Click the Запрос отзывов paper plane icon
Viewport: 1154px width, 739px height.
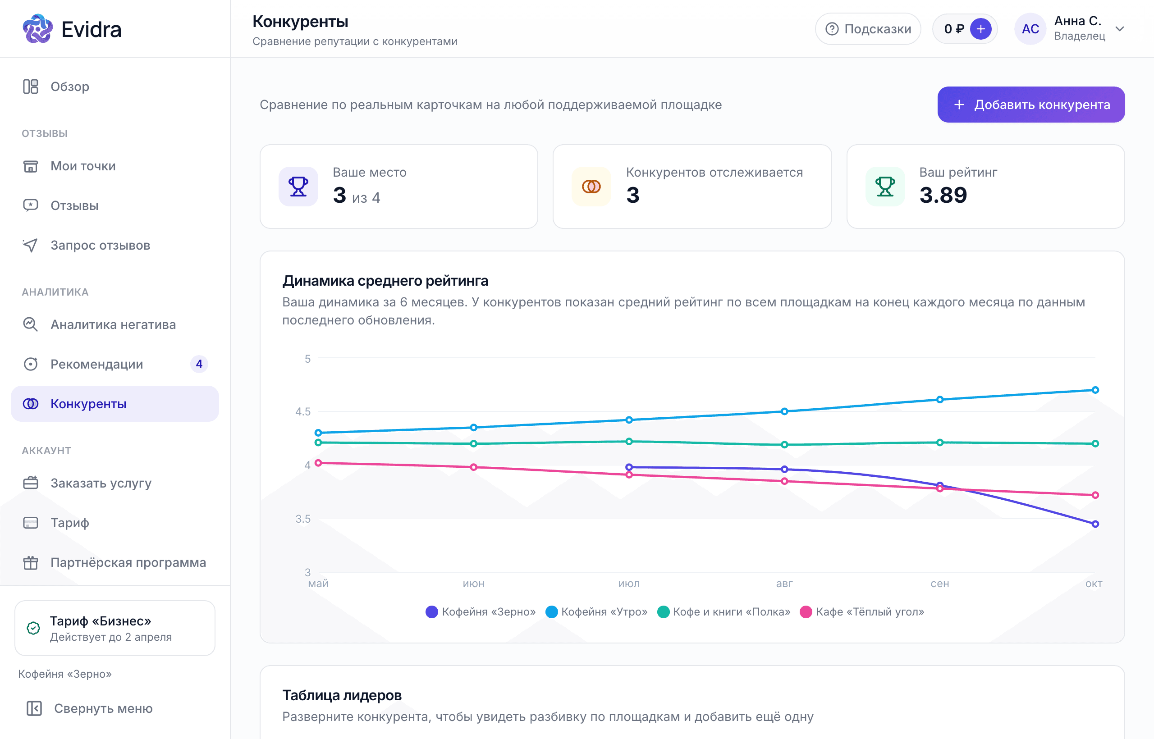[31, 245]
